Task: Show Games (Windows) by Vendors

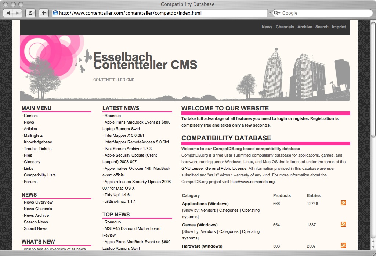Action: click(x=208, y=231)
